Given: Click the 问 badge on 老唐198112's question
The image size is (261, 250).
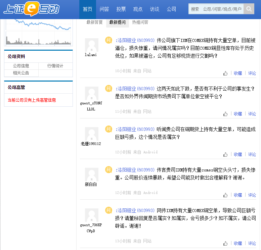Looking at the screenshot, I should tap(108, 129).
